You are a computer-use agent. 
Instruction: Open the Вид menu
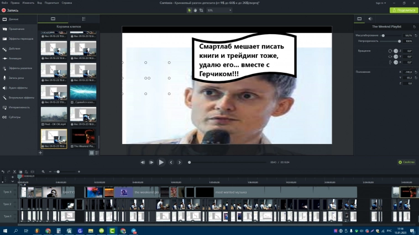(40, 3)
